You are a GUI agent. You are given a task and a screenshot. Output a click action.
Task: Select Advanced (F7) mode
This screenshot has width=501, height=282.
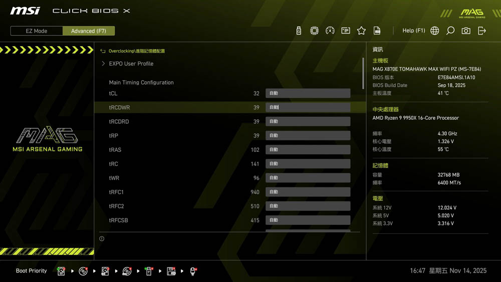pos(89,31)
